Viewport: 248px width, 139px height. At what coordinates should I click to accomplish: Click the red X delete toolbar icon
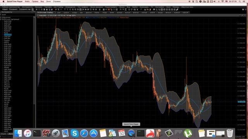click(109, 10)
